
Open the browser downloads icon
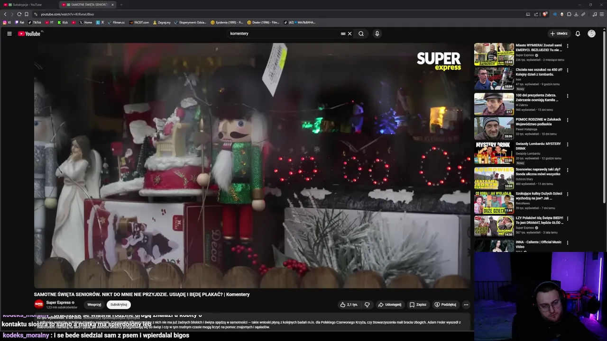click(576, 14)
